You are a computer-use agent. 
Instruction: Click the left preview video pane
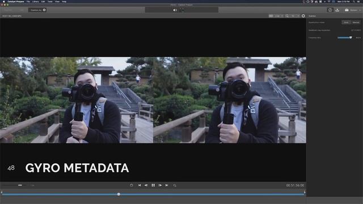[x=77, y=100]
